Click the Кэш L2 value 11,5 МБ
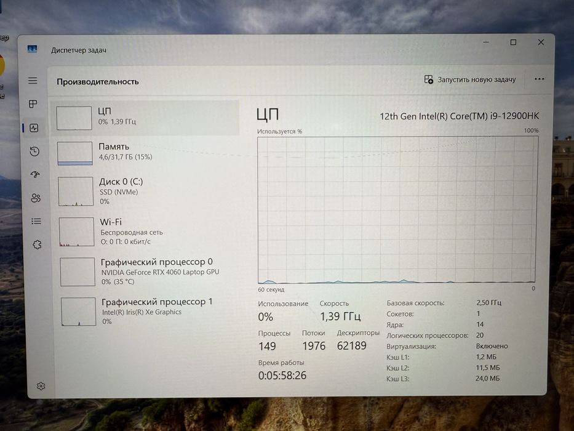 (488, 368)
